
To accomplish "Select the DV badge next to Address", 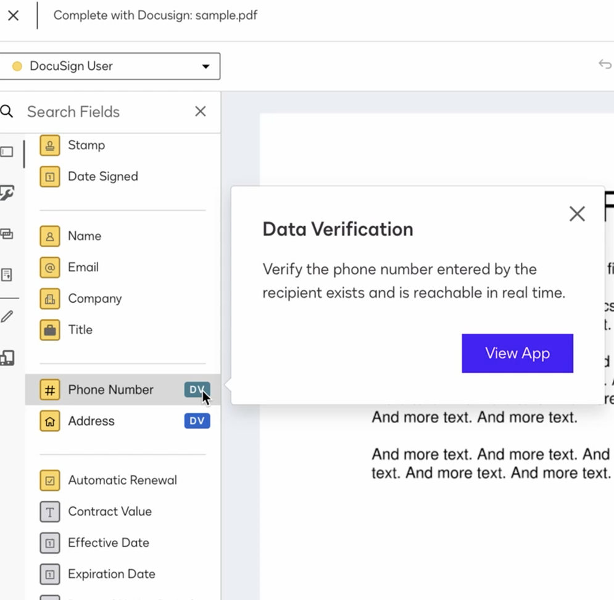I will [196, 421].
